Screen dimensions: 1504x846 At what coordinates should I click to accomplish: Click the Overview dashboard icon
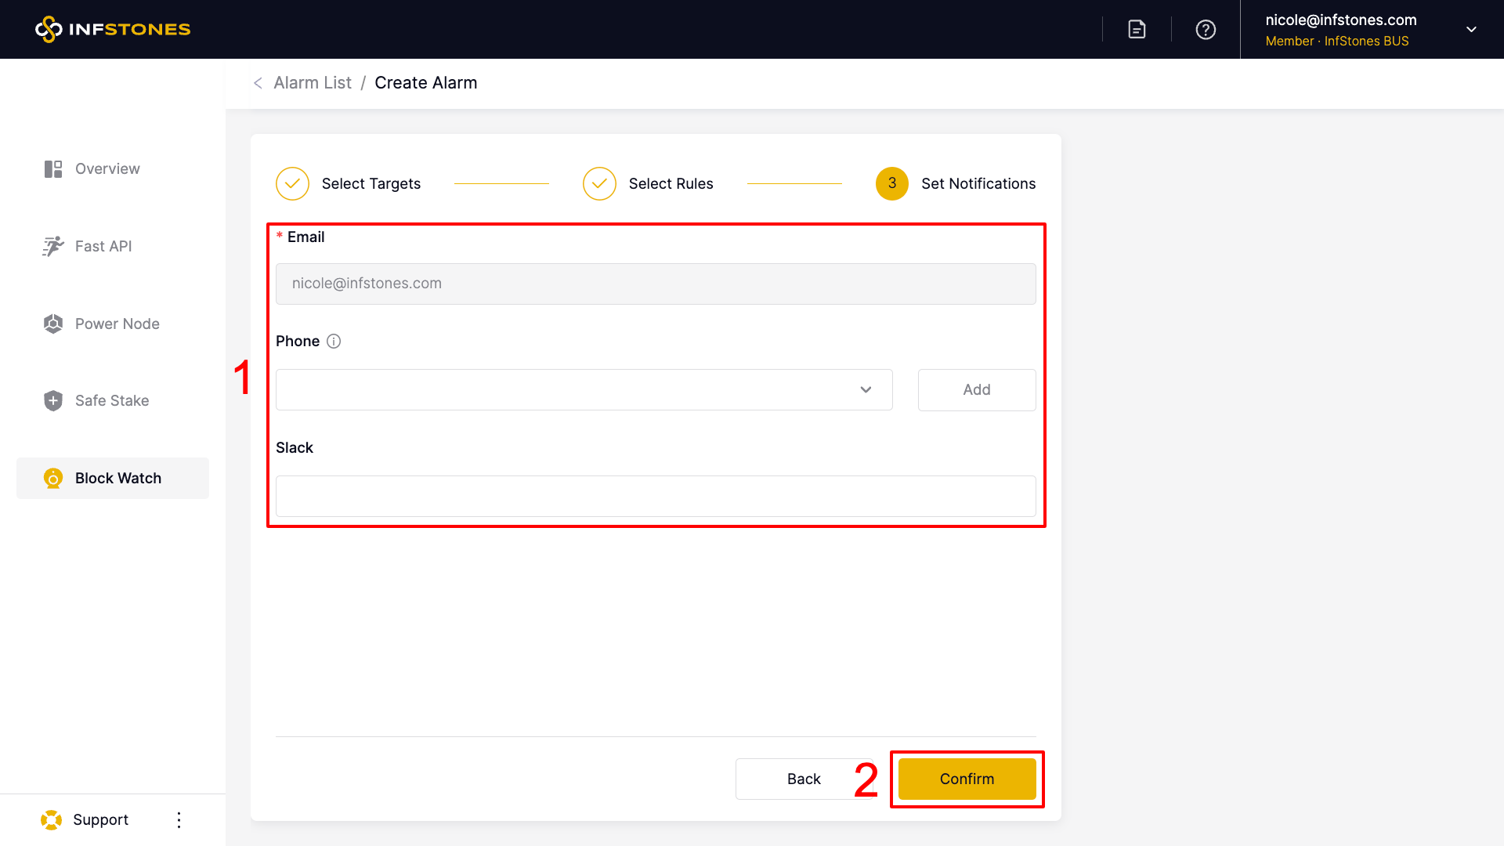point(53,169)
